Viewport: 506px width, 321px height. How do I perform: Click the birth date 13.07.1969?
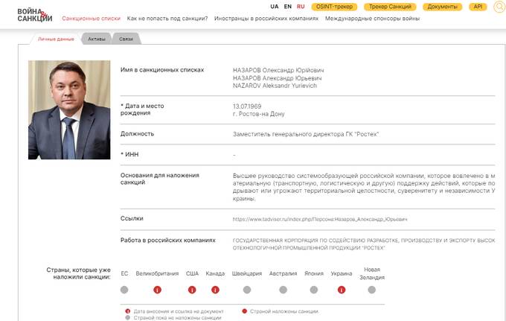point(247,107)
